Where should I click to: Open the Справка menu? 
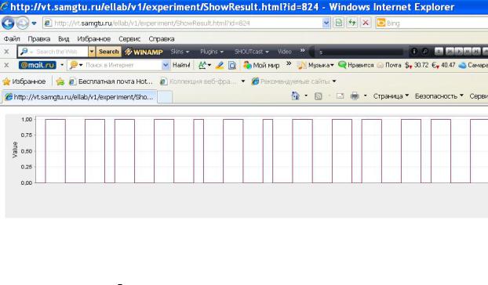pos(161,39)
